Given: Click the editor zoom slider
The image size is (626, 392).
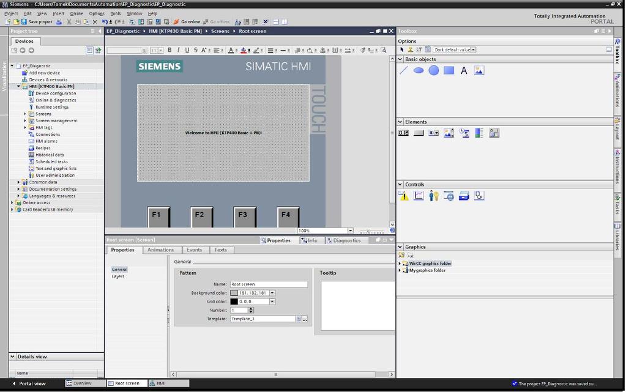Looking at the screenshot, I should (371, 231).
